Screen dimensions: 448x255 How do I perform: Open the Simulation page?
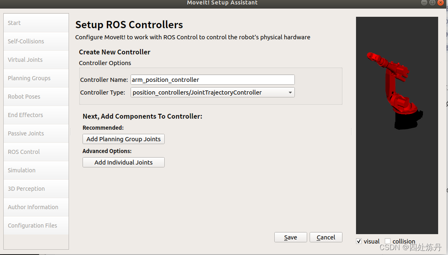(x=36, y=170)
